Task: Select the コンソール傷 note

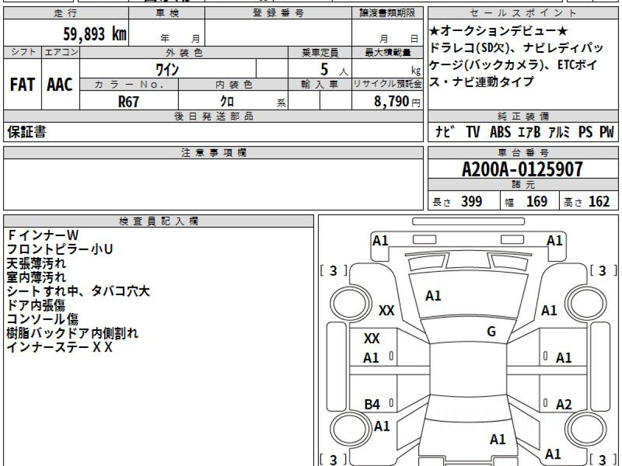Action: [43, 319]
